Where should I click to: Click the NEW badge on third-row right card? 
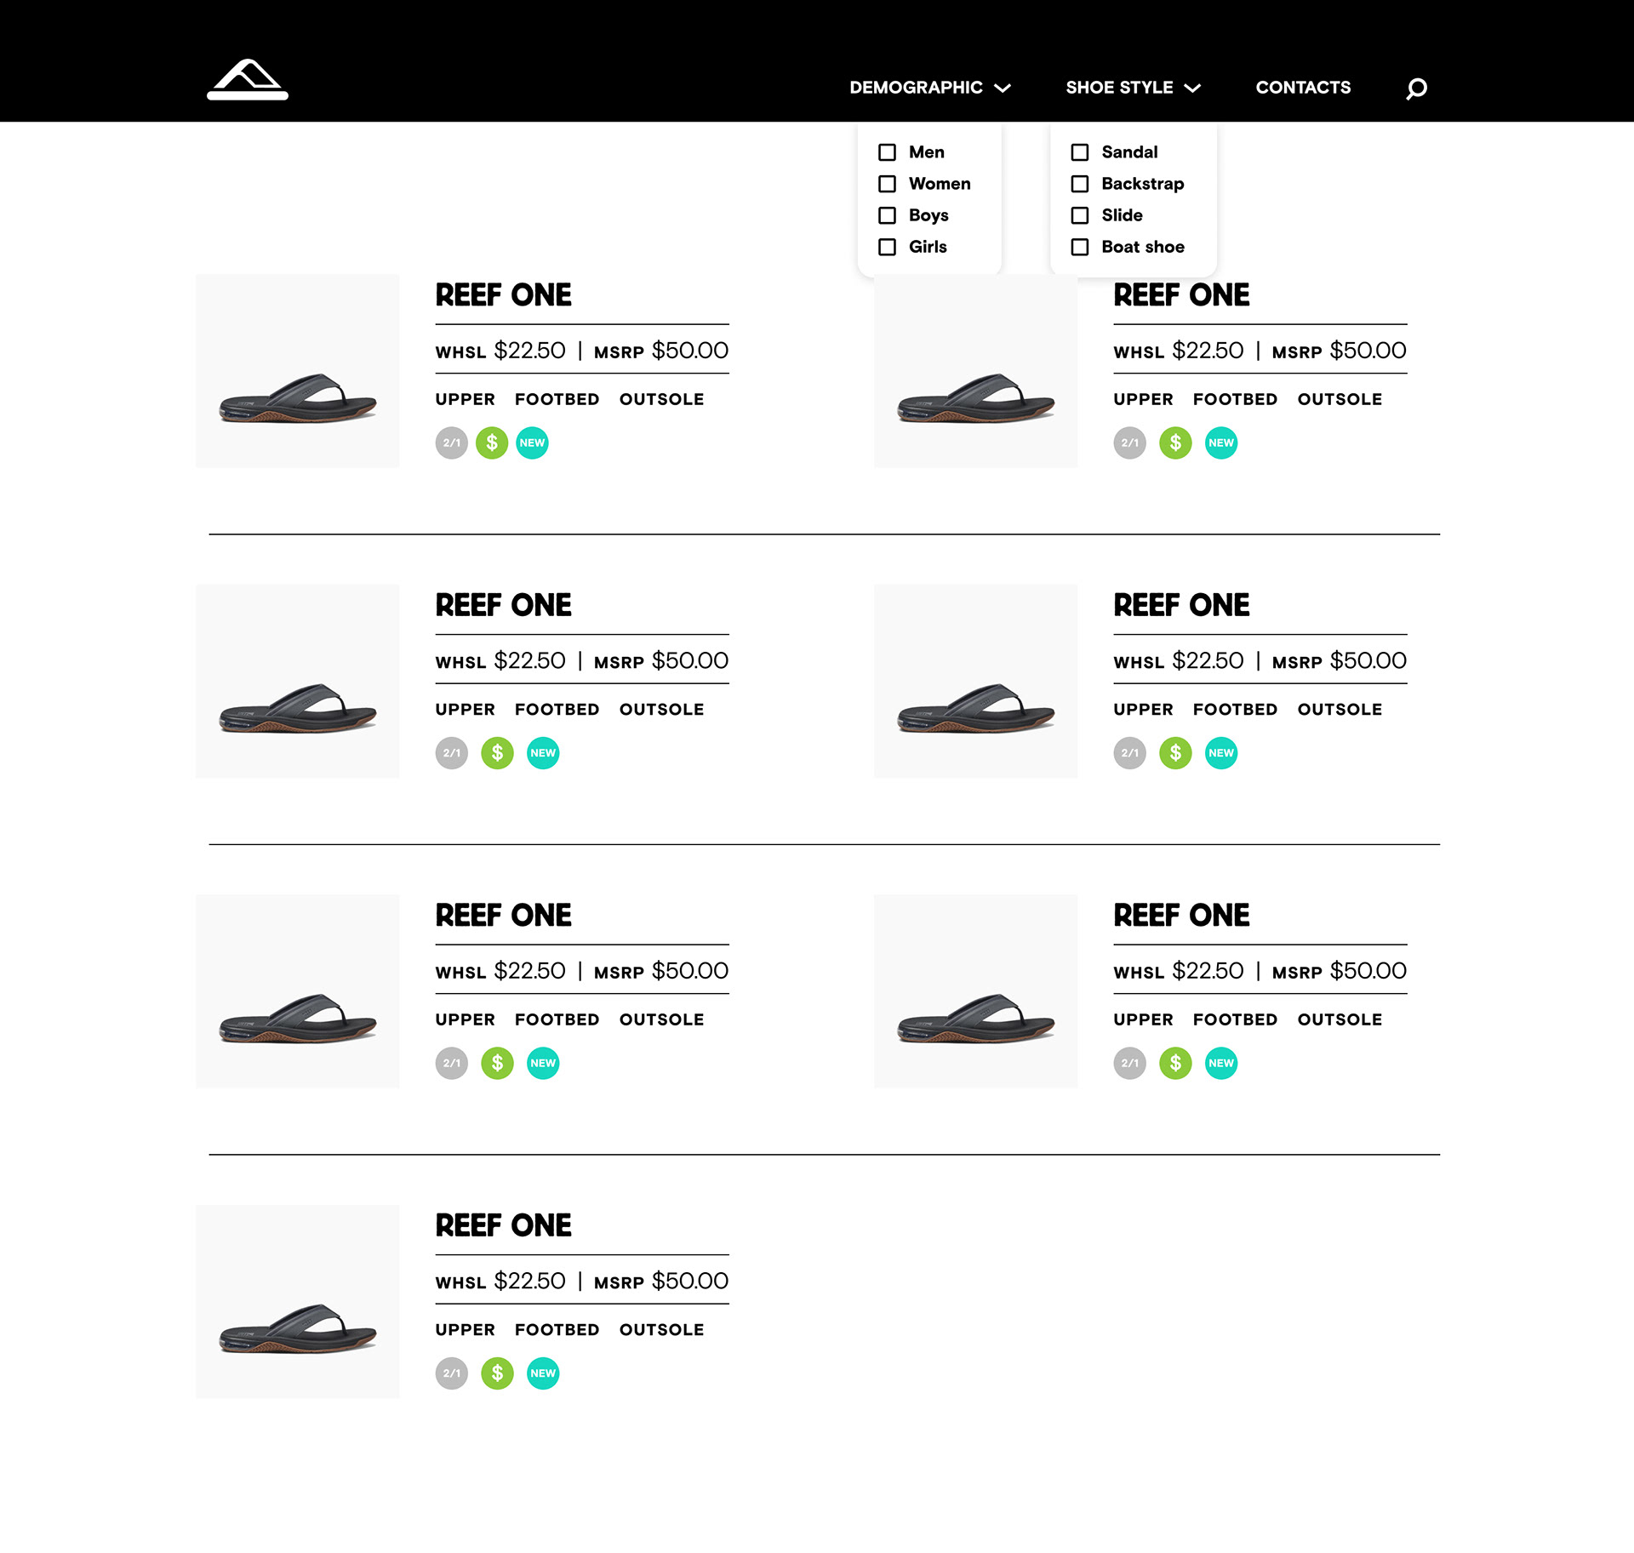pos(1221,1063)
